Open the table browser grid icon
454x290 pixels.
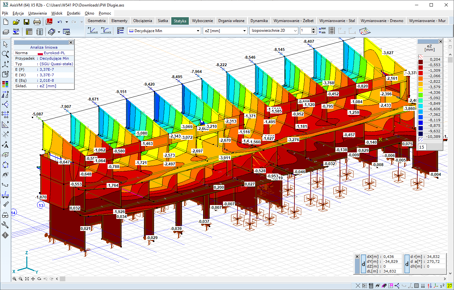click(x=29, y=32)
